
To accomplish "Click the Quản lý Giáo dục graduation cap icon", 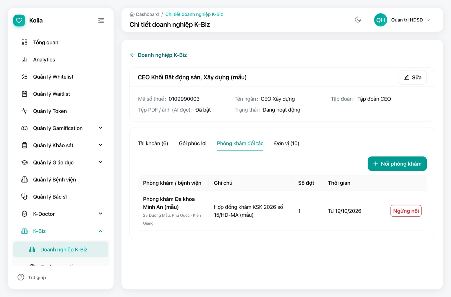I will [25, 163].
